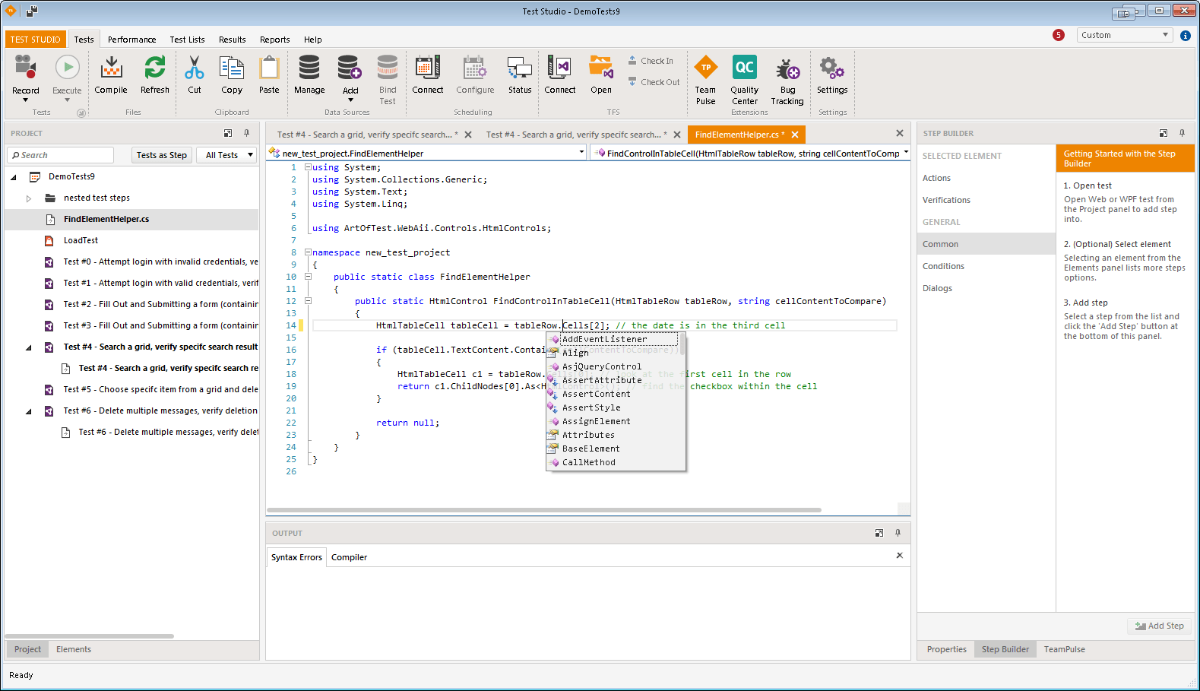Click the Scheduling Status icon

tap(520, 68)
